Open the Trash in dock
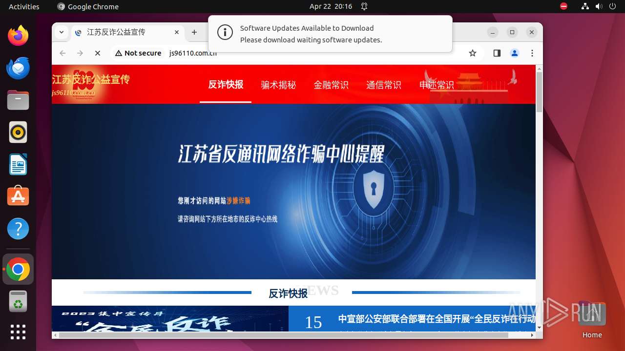The image size is (625, 351). 18,301
